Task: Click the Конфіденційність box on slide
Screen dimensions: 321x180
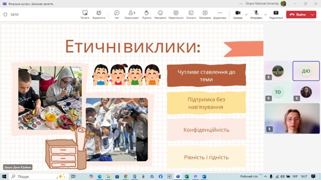Action: click(x=206, y=130)
